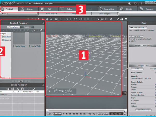Click the viewport corner toggle icon
The width and height of the screenshot is (156, 117).
coord(124,93)
